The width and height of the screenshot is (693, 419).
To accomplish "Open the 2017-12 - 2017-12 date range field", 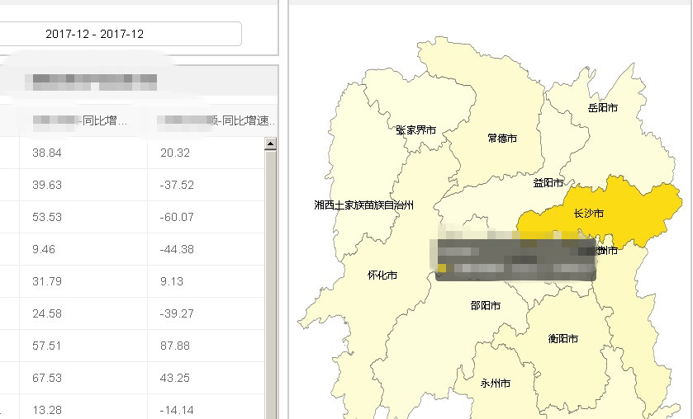I will [119, 34].
